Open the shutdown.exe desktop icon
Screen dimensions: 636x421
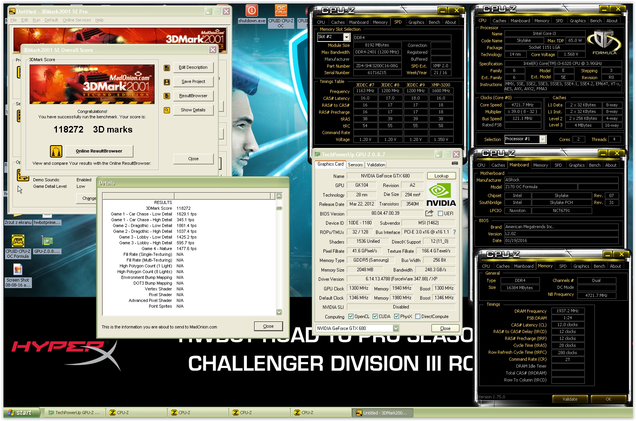pyautogui.click(x=252, y=13)
